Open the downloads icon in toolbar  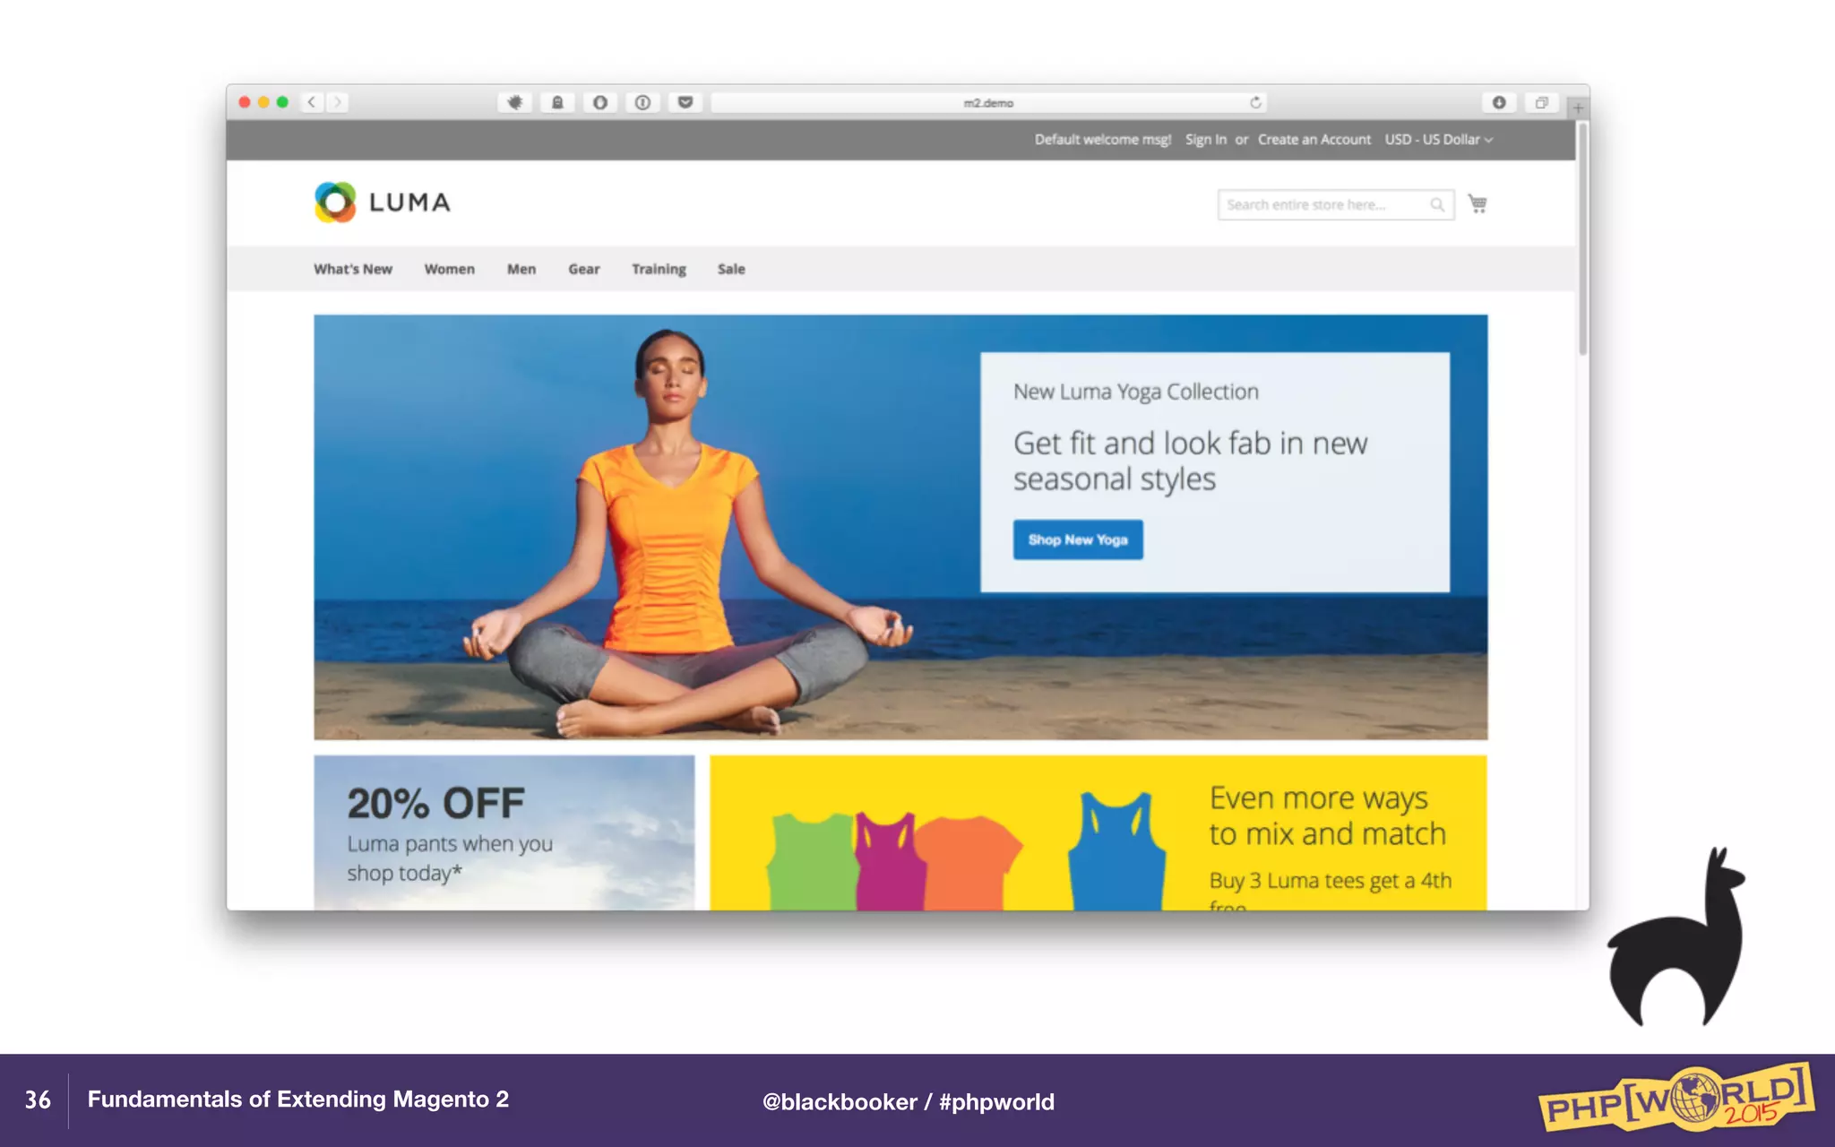coord(1499,102)
